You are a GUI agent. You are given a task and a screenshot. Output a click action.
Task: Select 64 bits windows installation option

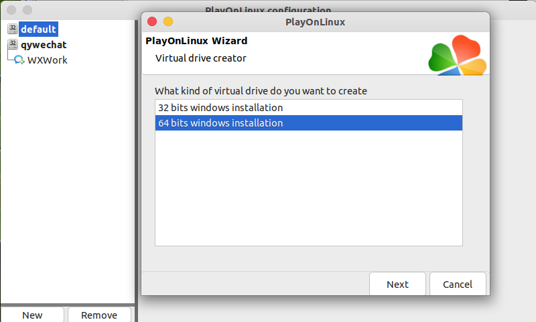coord(309,123)
